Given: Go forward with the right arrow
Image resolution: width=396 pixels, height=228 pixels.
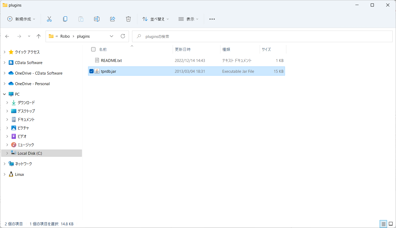Looking at the screenshot, I should pyautogui.click(x=19, y=36).
